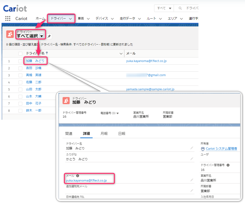
Task: Expand the ルート tab chevron menu
Action: coord(160,19)
